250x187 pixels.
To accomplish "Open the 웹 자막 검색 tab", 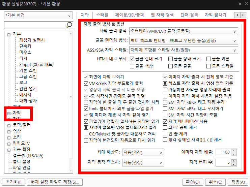I will (162, 15).
